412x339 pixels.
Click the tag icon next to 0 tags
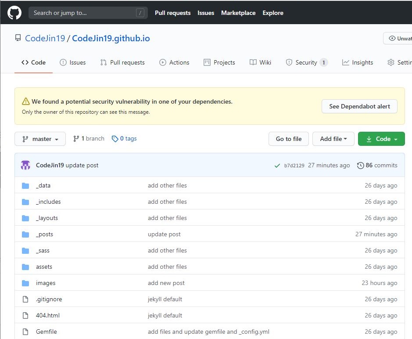(115, 139)
